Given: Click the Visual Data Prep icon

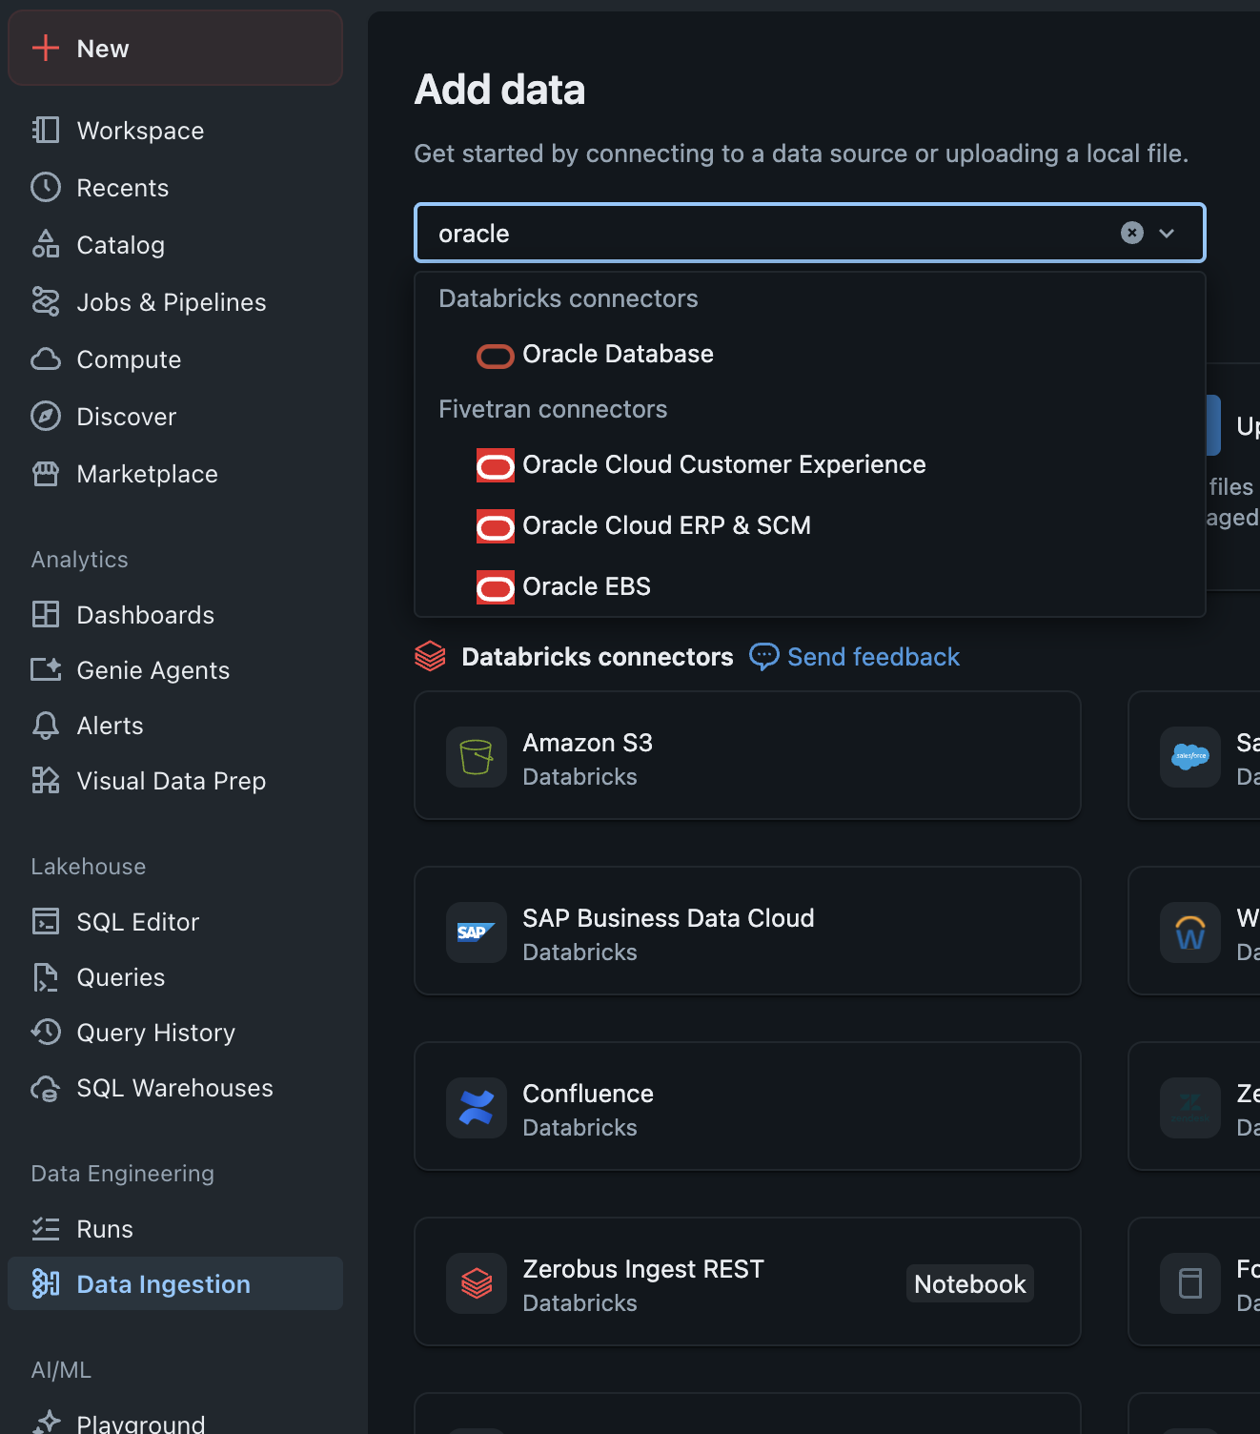Looking at the screenshot, I should tap(46, 780).
